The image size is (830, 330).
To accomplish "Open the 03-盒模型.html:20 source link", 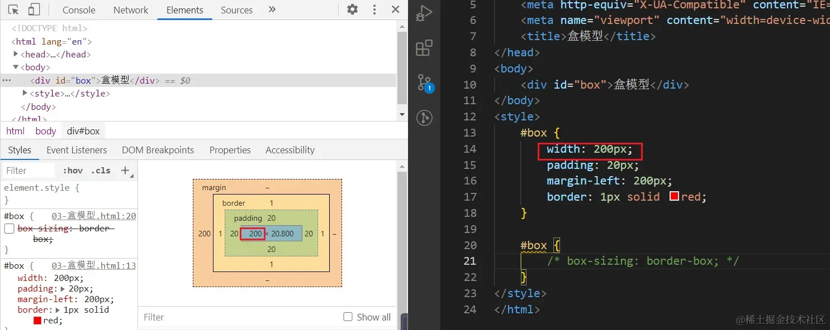I will pyautogui.click(x=94, y=216).
